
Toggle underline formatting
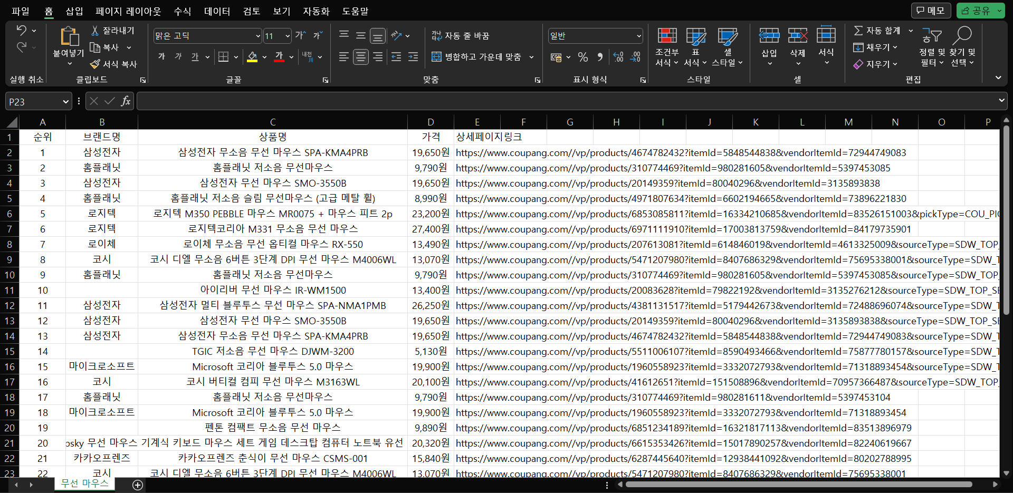195,56
